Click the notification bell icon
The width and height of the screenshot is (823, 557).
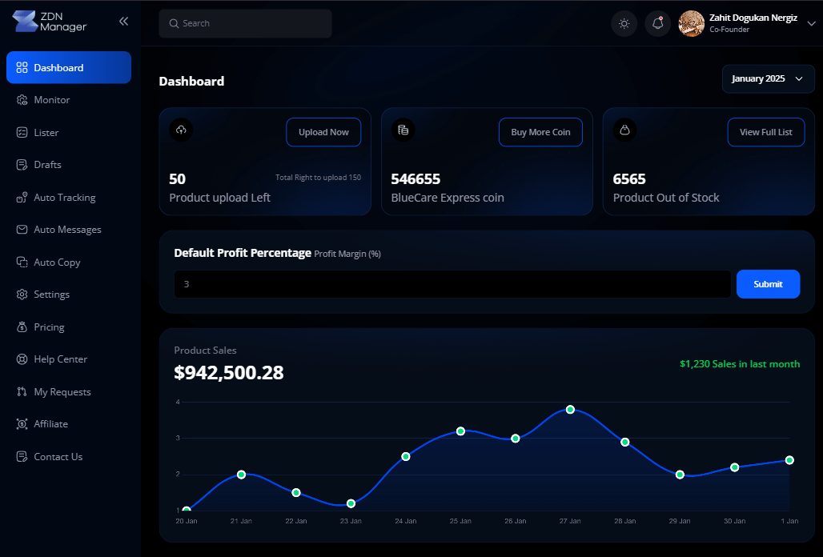tap(657, 23)
